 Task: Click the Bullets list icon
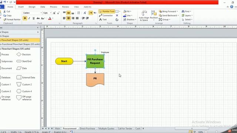click(79, 13)
